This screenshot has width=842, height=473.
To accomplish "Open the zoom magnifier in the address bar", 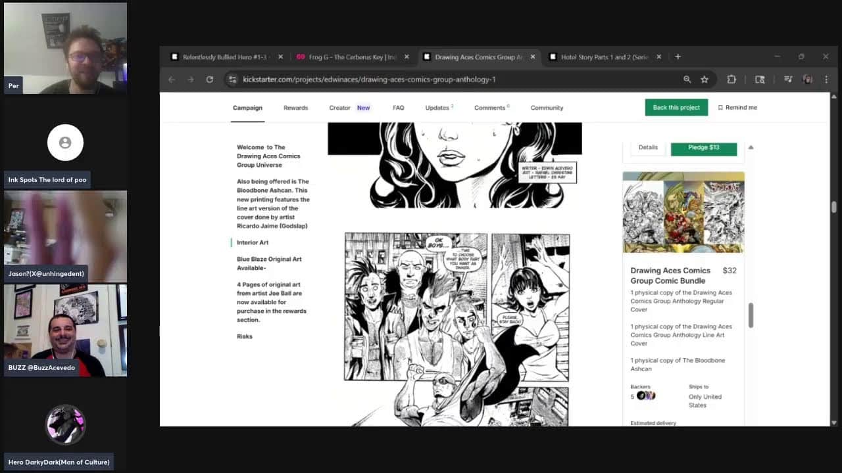I will [x=687, y=79].
